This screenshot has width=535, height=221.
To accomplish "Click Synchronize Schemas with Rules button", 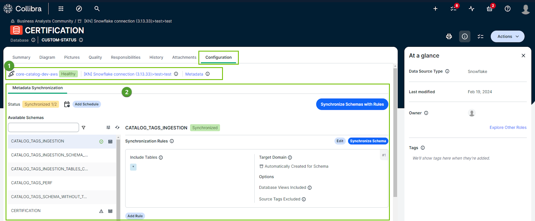I will tap(352, 104).
